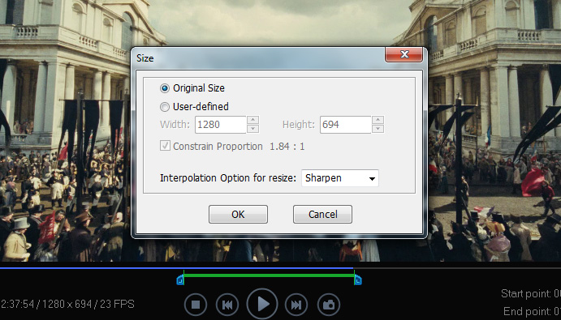Click the Width input field
561x320 pixels.
220,125
